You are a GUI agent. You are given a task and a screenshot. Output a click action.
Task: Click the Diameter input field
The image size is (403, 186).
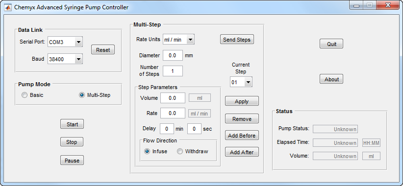(173, 55)
